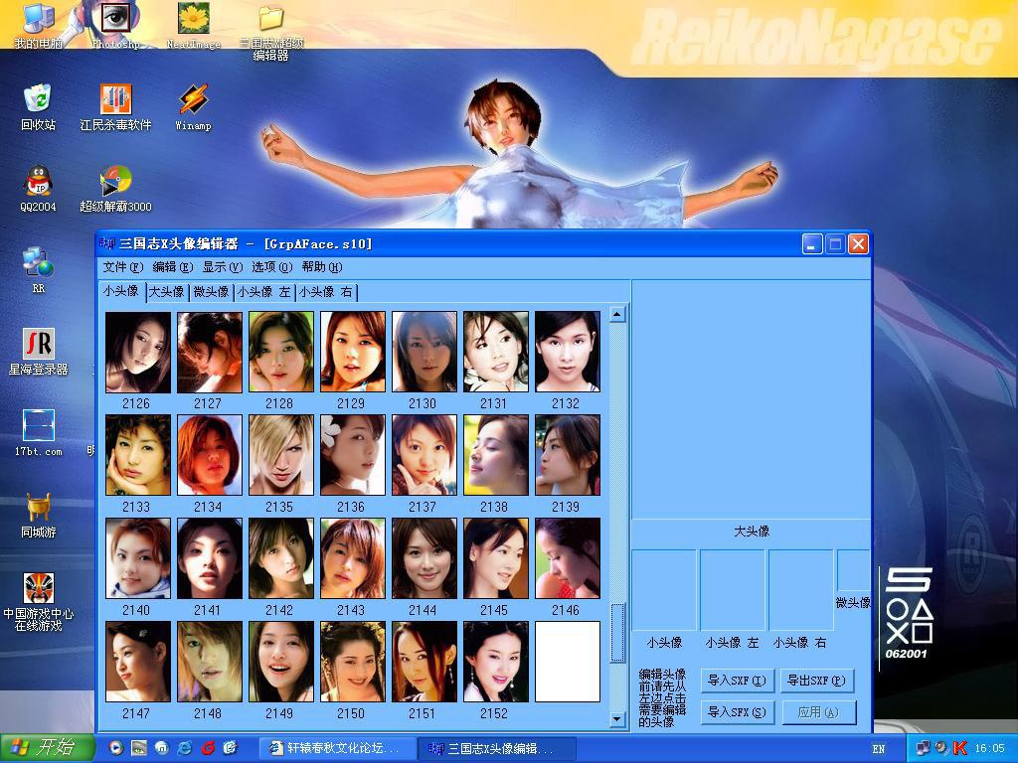Switch to the 大头像 tab
Viewport: 1018px width, 763px height.
click(166, 292)
